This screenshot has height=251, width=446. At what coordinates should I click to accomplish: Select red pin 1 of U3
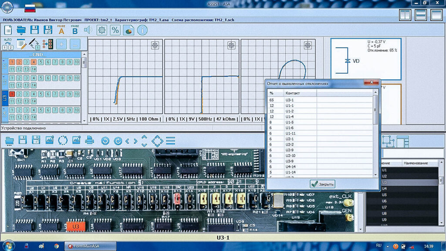coord(12,94)
